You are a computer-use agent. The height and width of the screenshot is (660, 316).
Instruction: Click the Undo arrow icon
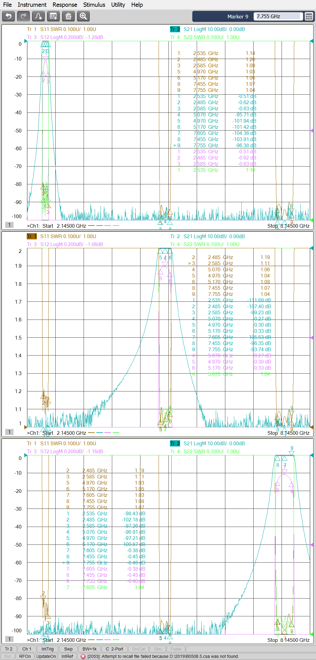click(8, 16)
